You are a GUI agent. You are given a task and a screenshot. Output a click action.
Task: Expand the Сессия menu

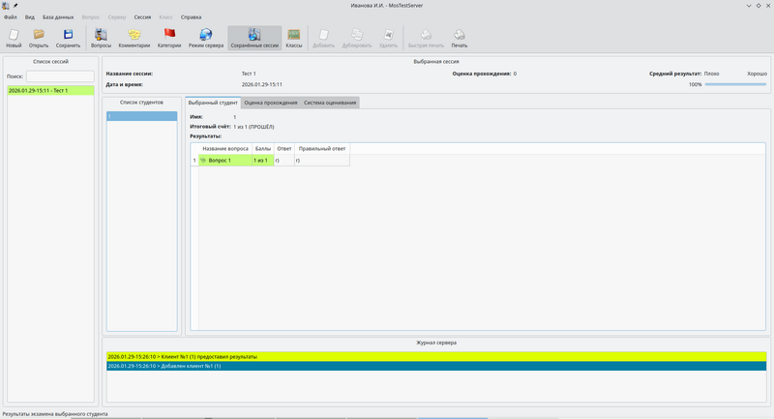click(x=142, y=17)
